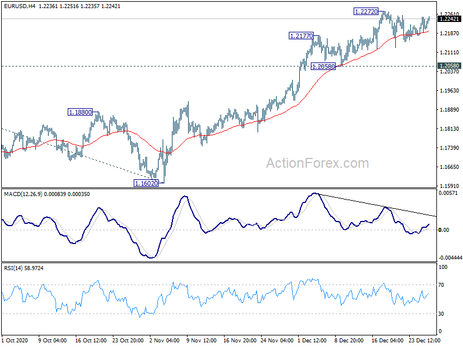Click the 1 Dec 12:00 date label
The image size is (463, 347).
(x=312, y=340)
